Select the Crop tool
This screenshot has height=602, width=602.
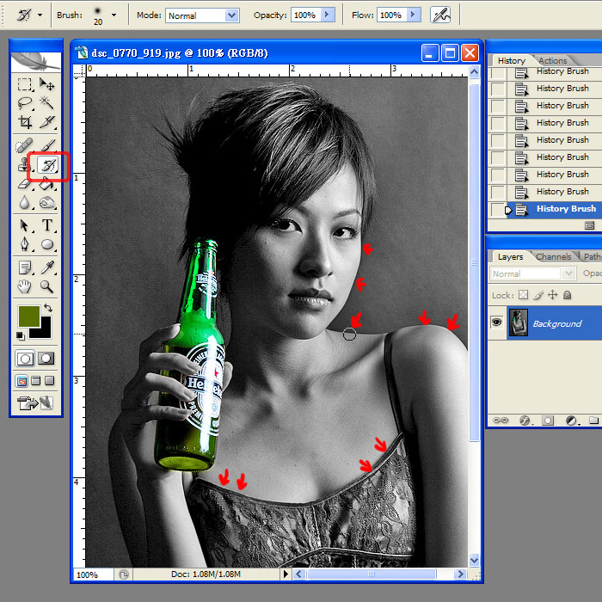[x=26, y=123]
